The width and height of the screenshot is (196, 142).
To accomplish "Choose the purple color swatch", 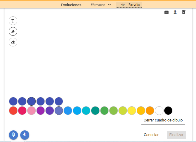I will click(41, 110).
